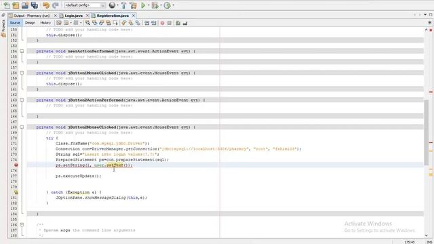Click the Open Project toolbar icon
The height and width of the screenshot is (244, 434).
[25, 5]
